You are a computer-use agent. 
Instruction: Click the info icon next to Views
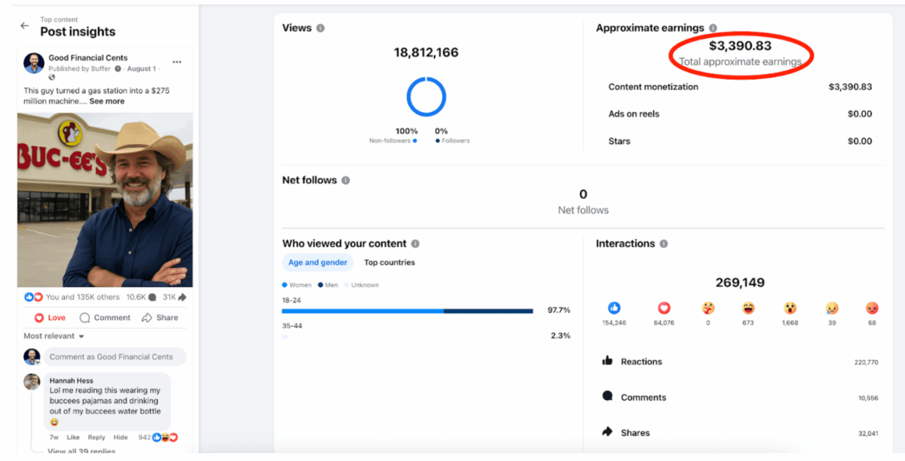coord(321,28)
